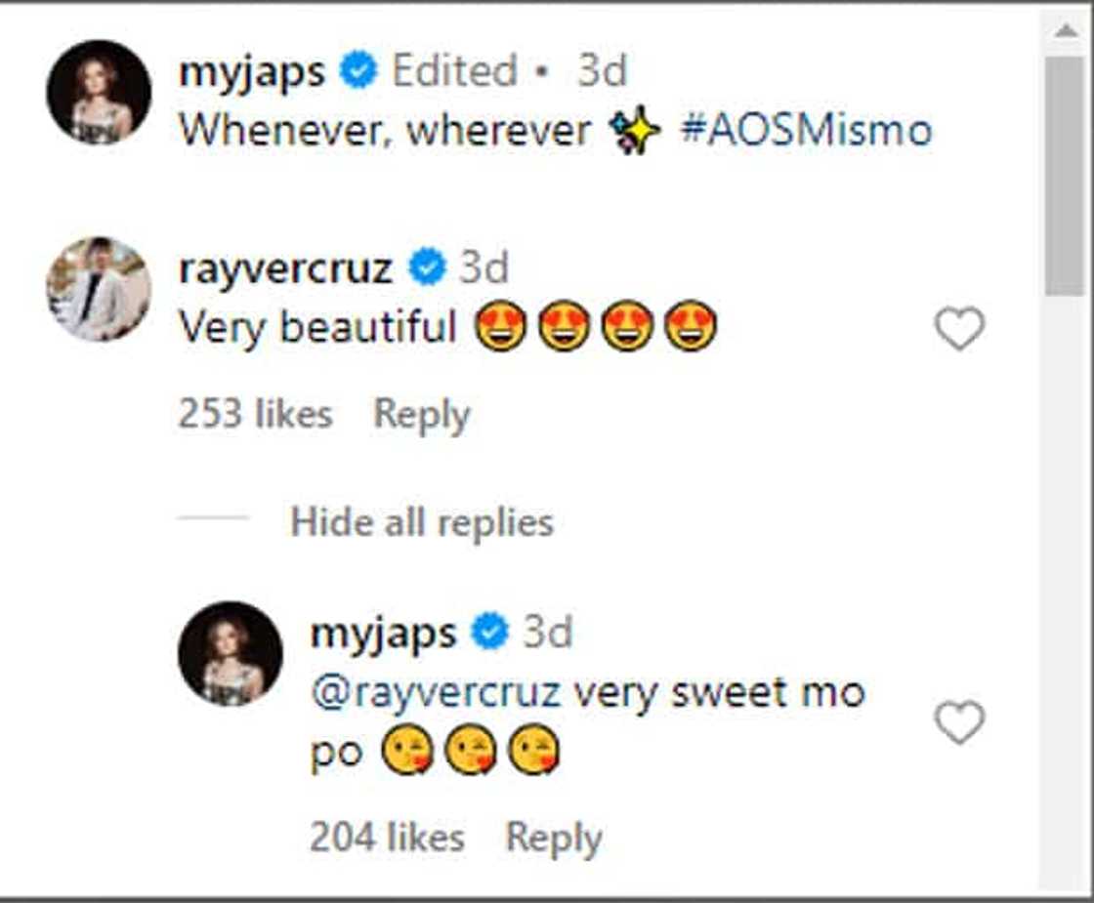Open the #AOSMismo hashtag
The image size is (1094, 903).
click(805, 130)
